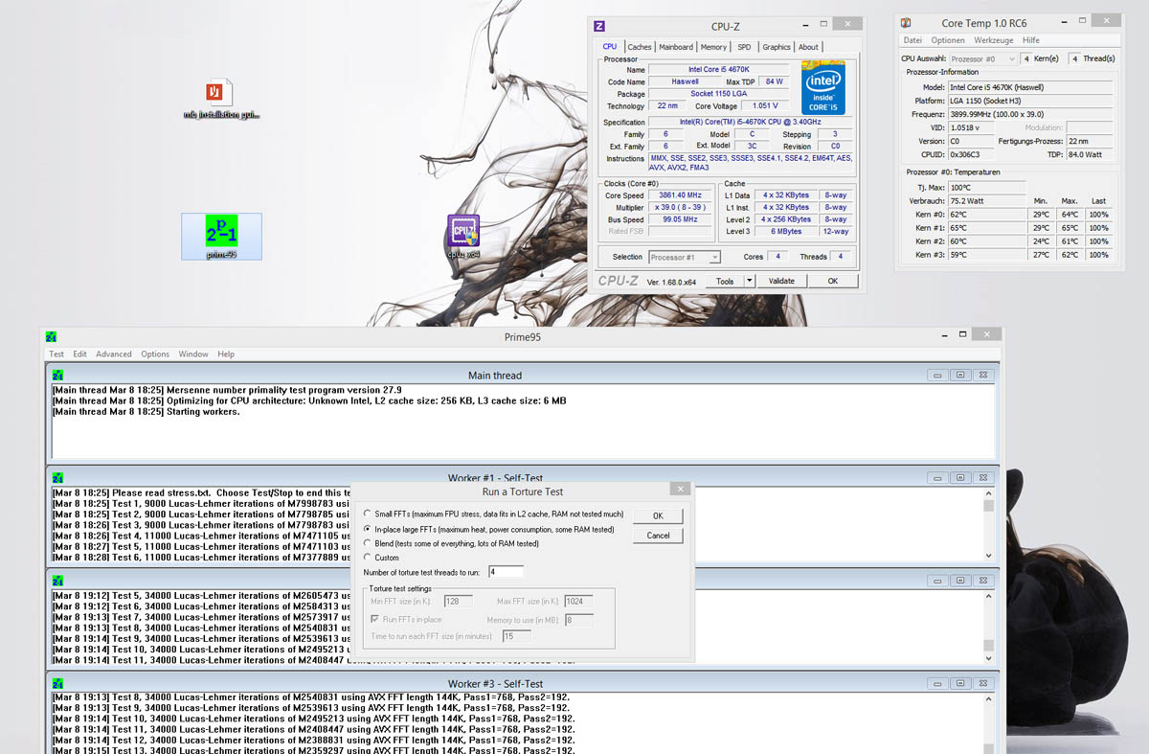Click the CPU-Z title bar logo icon
Image resolution: width=1149 pixels, height=754 pixels.
tap(599, 26)
